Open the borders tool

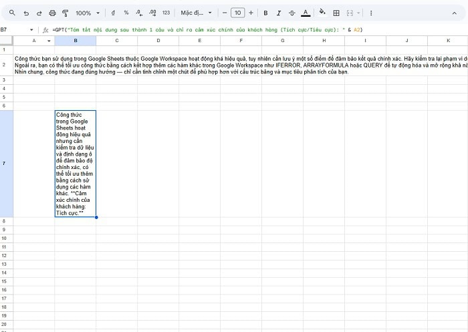click(336, 13)
